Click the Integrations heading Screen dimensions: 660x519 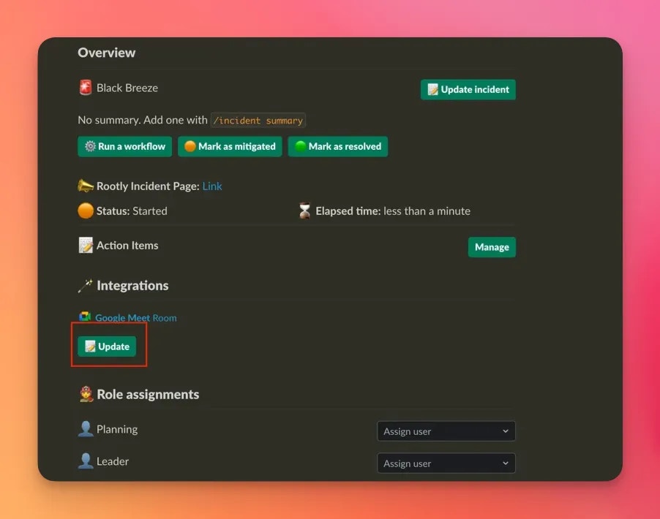click(x=132, y=286)
